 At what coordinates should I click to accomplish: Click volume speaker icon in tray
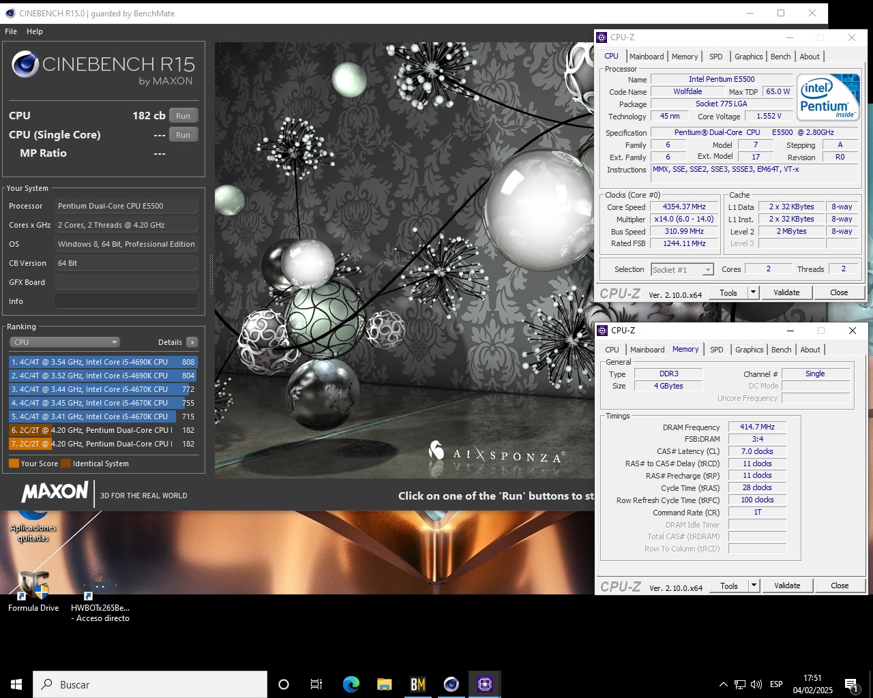point(756,684)
